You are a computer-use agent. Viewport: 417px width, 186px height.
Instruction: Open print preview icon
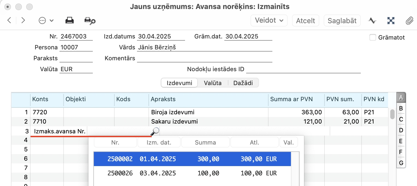(90, 21)
